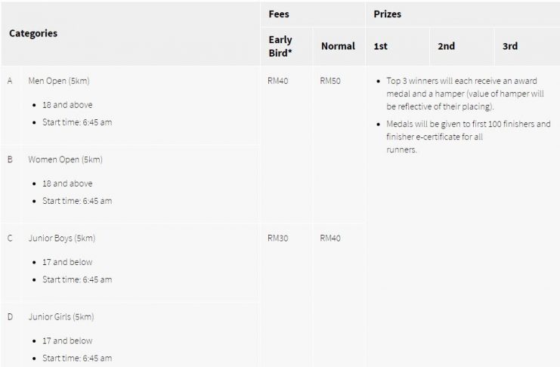Click the 3rd prize subheader
Viewport: 560px width, 367px height.
[510, 46]
